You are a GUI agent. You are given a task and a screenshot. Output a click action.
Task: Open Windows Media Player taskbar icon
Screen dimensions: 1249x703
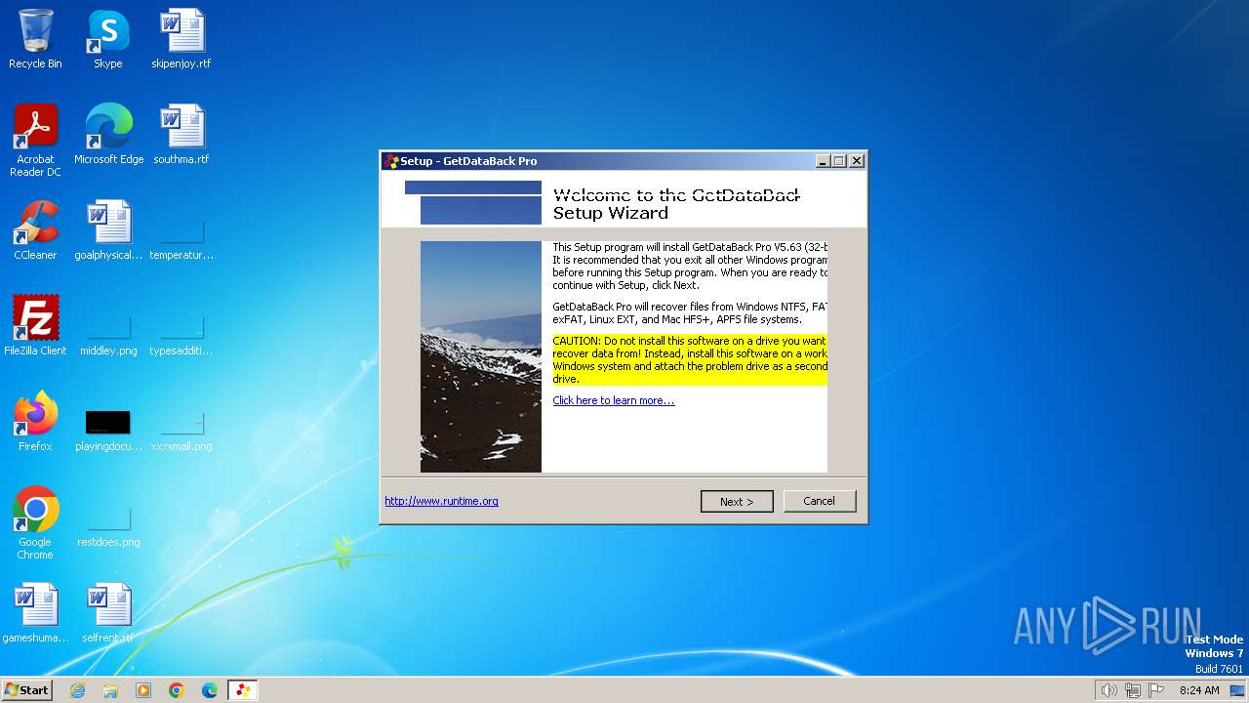tap(143, 690)
